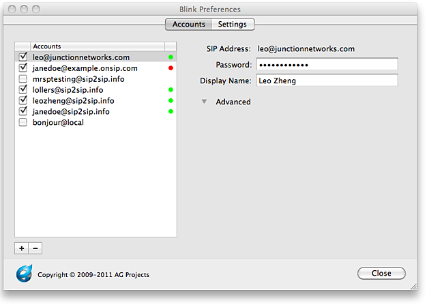Click the Accounts column header

[98, 46]
